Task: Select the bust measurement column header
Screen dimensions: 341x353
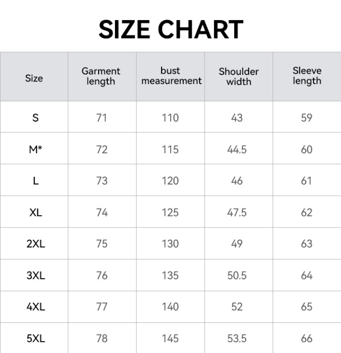Action: [171, 76]
